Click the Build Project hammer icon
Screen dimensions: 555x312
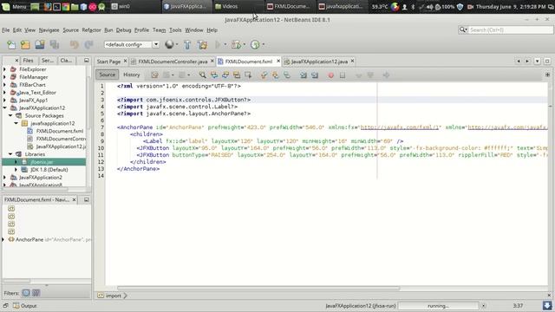click(x=187, y=44)
